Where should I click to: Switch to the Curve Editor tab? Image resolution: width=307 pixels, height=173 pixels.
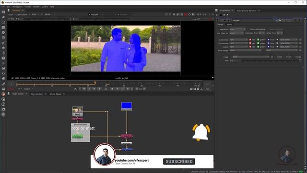(37, 94)
